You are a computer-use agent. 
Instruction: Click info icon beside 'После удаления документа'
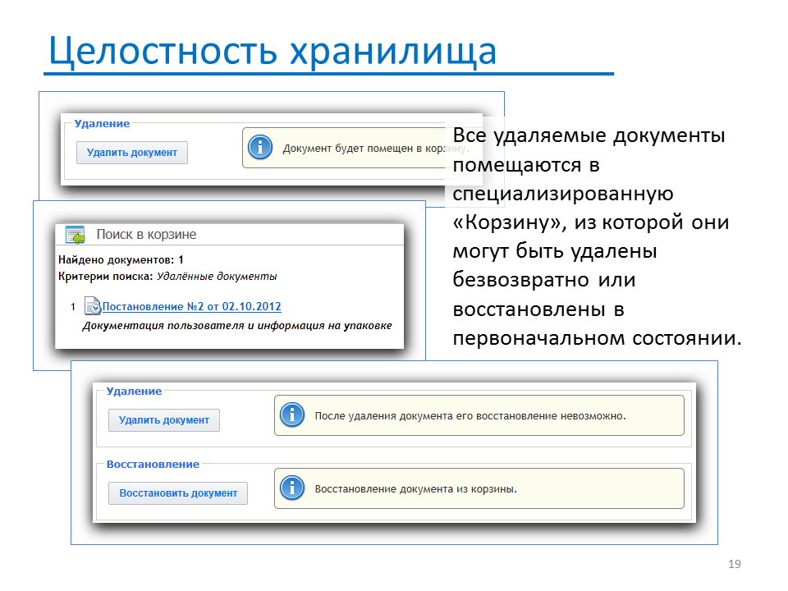click(292, 415)
